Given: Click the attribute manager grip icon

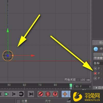Looking at the screenshot, I should (x=95, y=42).
